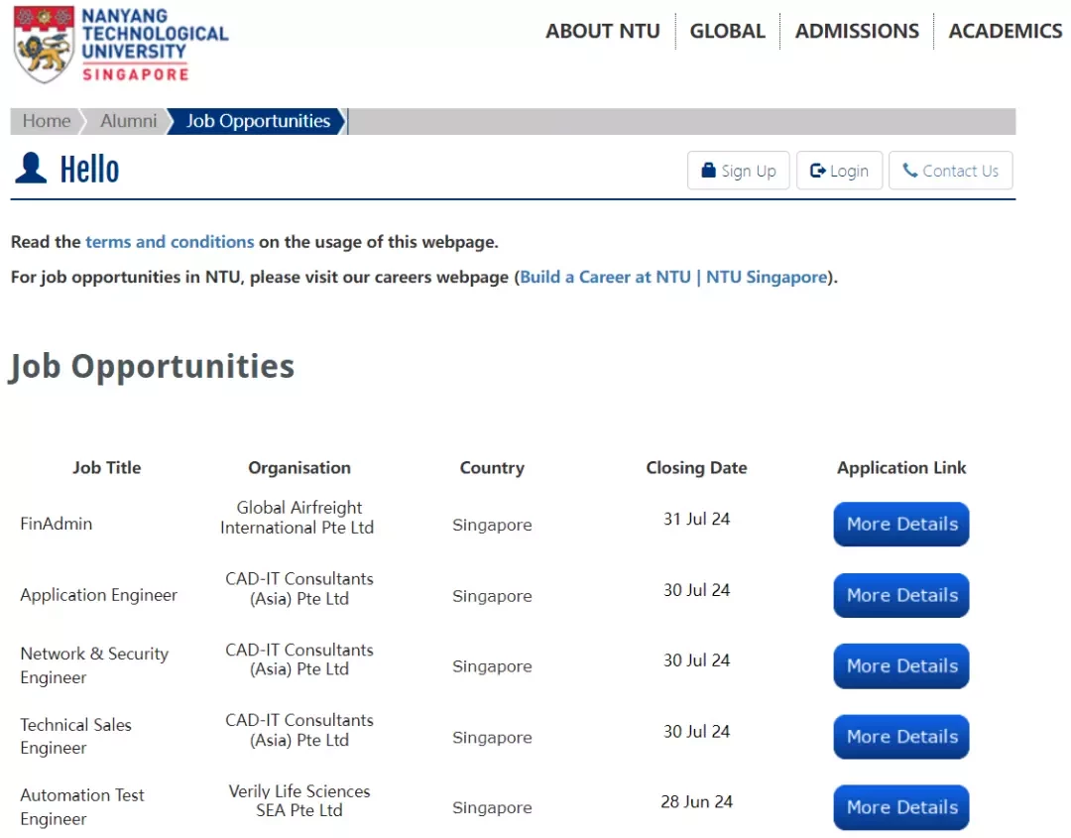Viewport: 1071px width, 838px height.
Task: Open the ABOUT NTU menu
Action: 603,31
